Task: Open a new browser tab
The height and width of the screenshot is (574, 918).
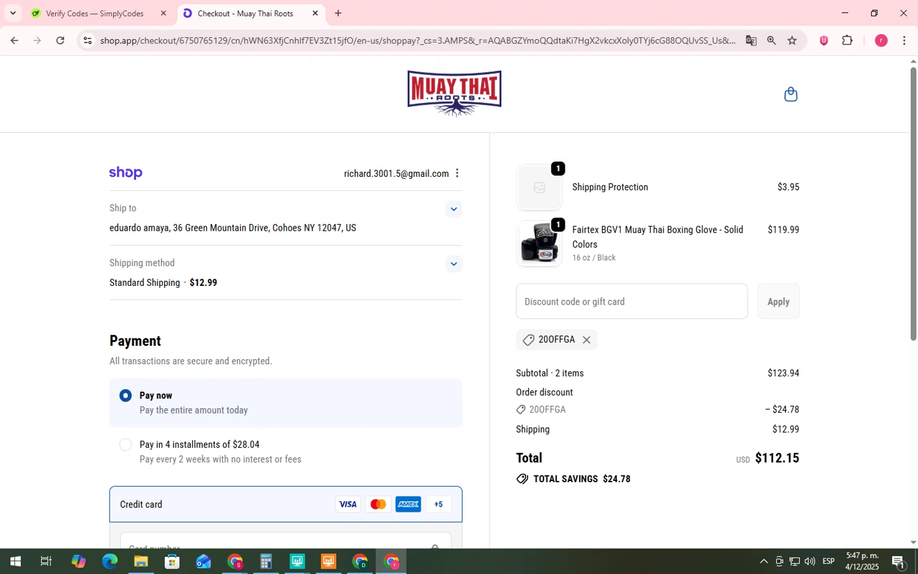Action: (x=338, y=13)
